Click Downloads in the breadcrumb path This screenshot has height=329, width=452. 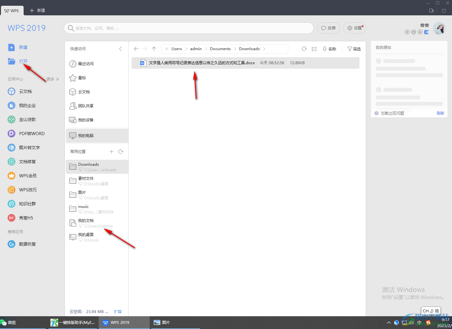pyautogui.click(x=249, y=49)
